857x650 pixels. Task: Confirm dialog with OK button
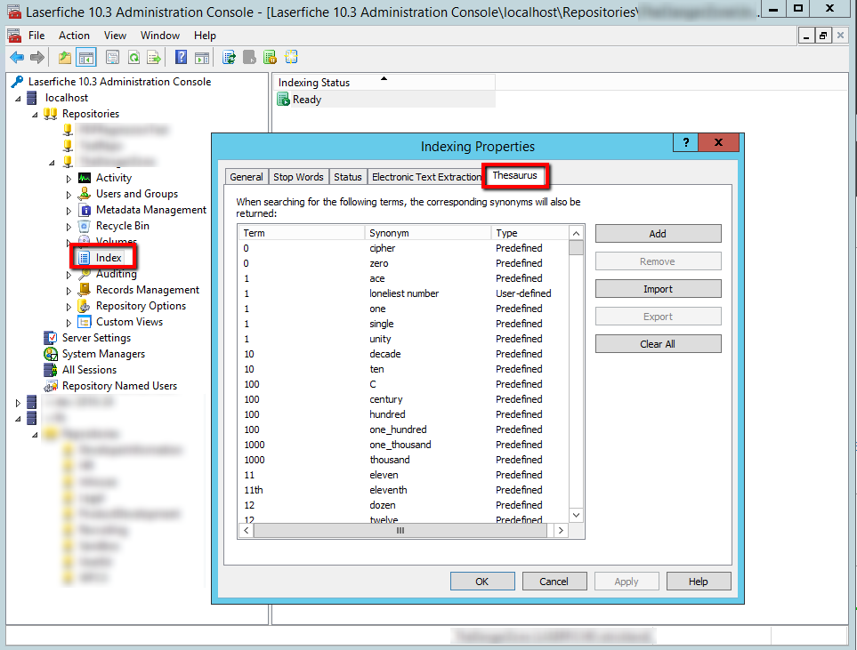pos(482,582)
